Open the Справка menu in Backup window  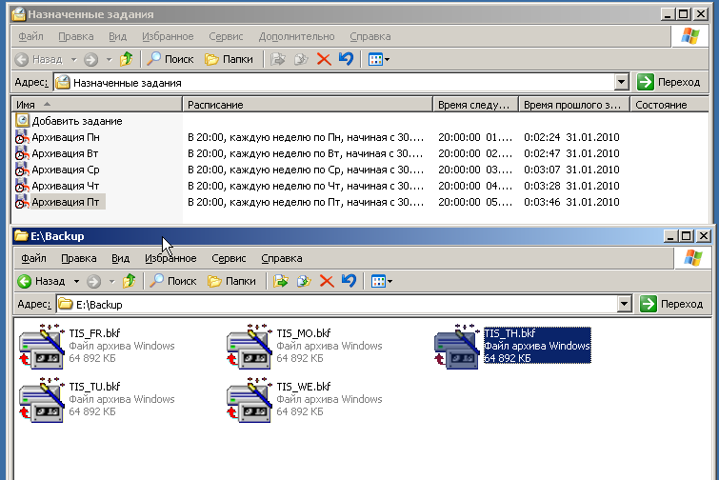coord(281,258)
